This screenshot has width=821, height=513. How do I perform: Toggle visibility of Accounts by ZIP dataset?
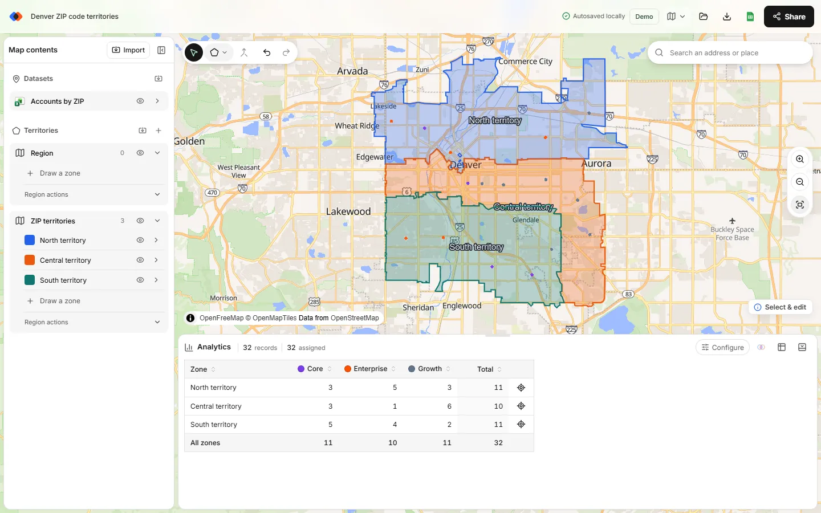coord(140,101)
